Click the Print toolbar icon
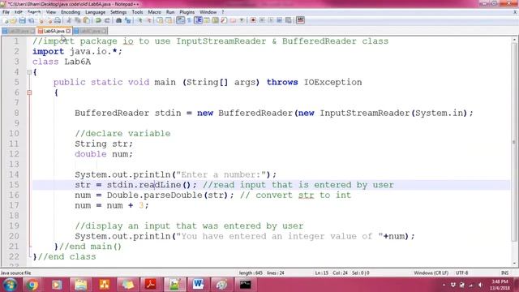The image size is (519, 292). pyautogui.click(x=58, y=20)
